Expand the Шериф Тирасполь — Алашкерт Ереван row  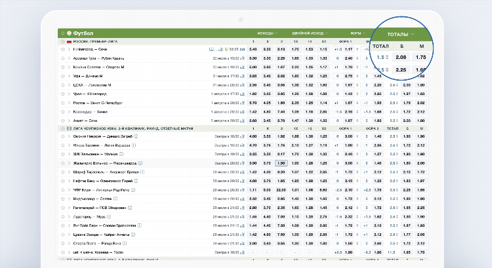pos(69,172)
